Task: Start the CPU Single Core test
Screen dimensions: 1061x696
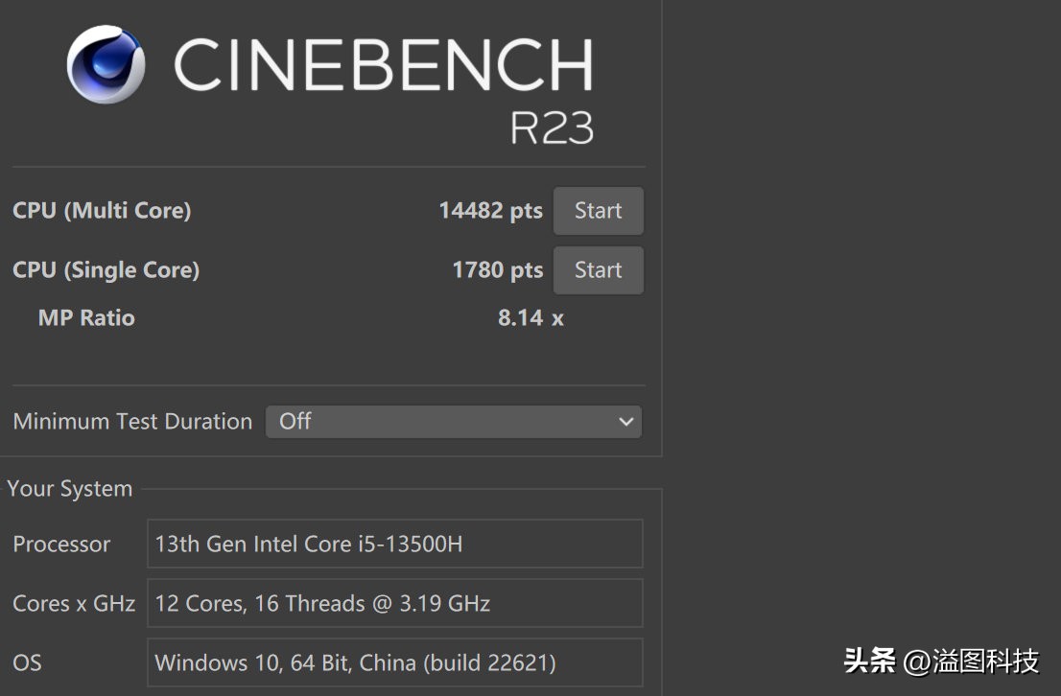Action: [x=598, y=270]
